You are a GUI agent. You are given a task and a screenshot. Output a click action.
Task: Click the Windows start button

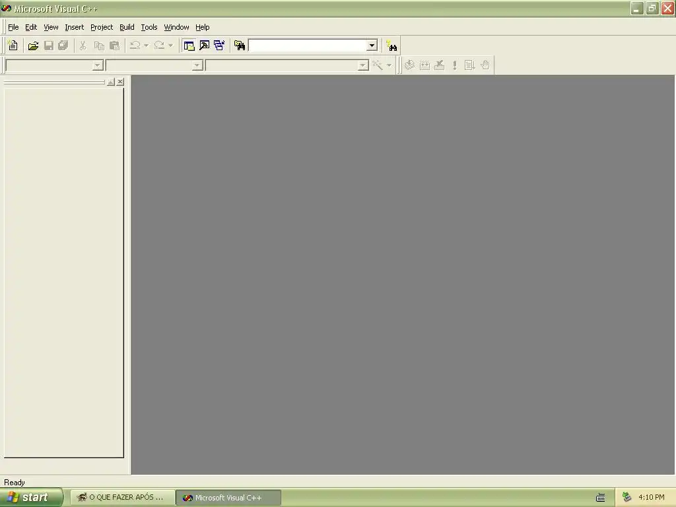pos(31,498)
